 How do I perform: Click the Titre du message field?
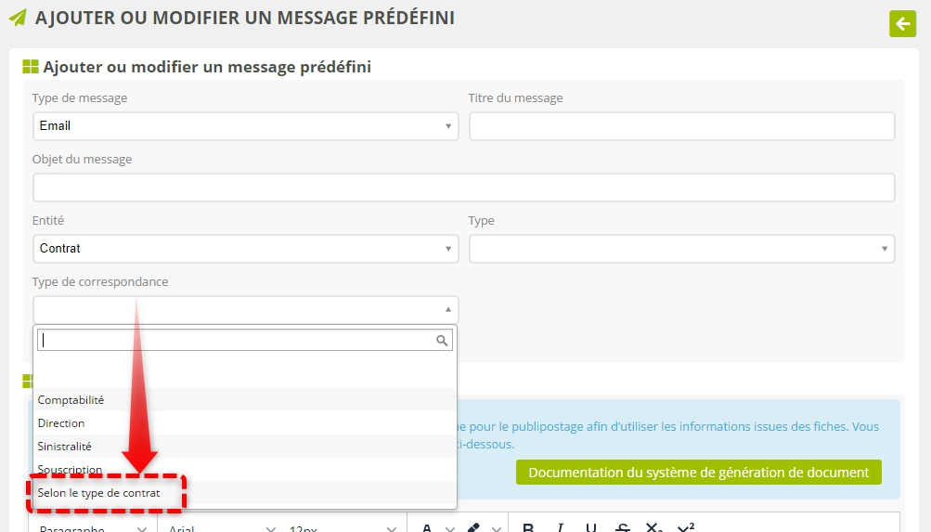point(681,126)
